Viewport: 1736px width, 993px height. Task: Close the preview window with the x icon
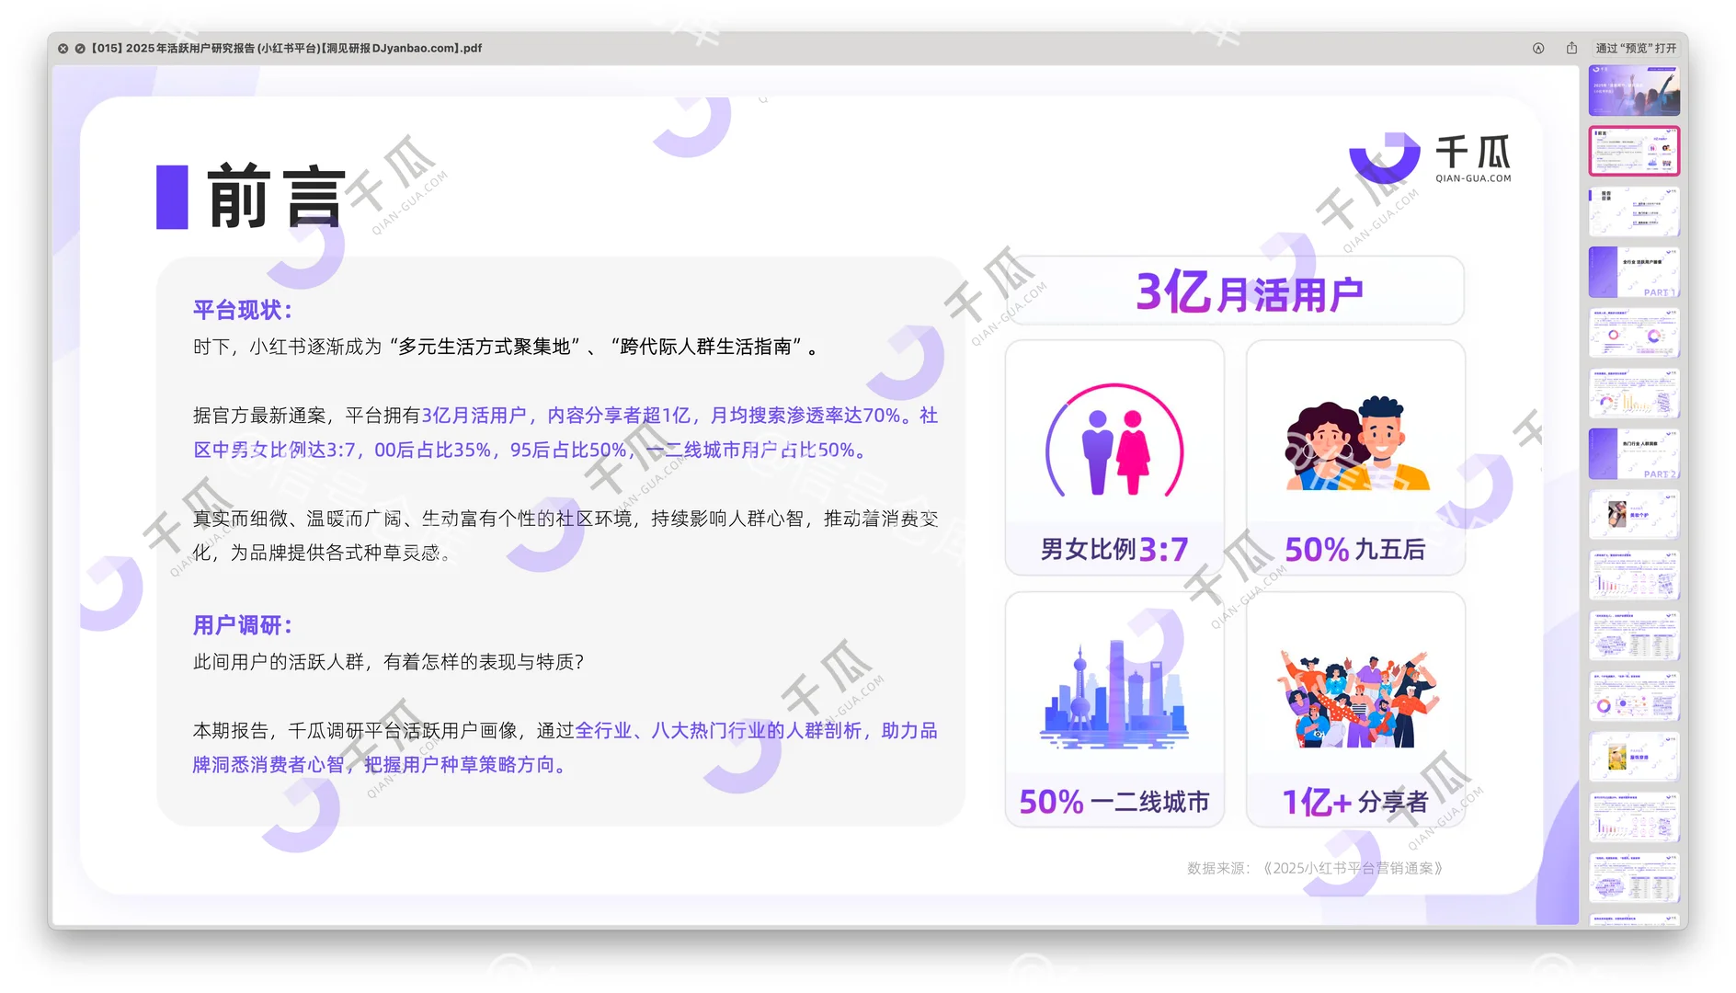(x=62, y=48)
